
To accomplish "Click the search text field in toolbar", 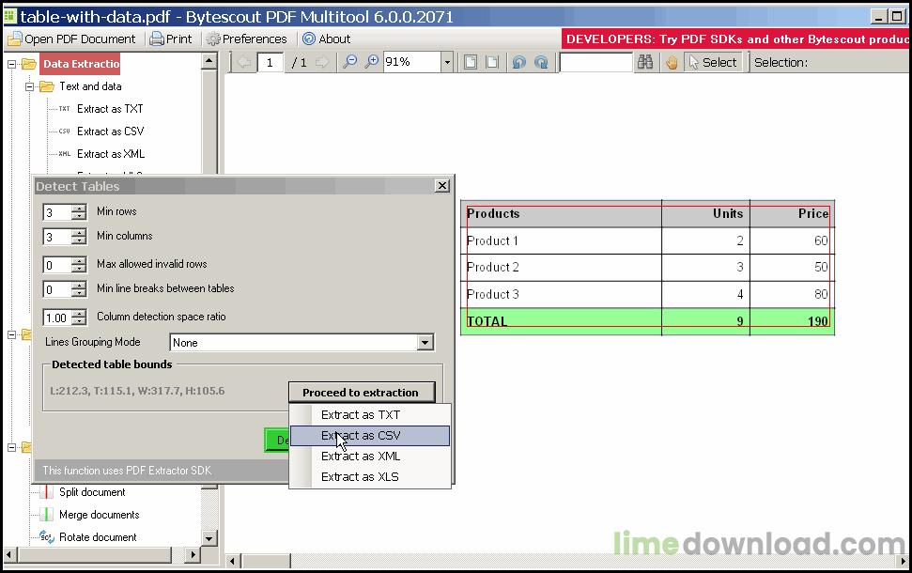I will [595, 62].
